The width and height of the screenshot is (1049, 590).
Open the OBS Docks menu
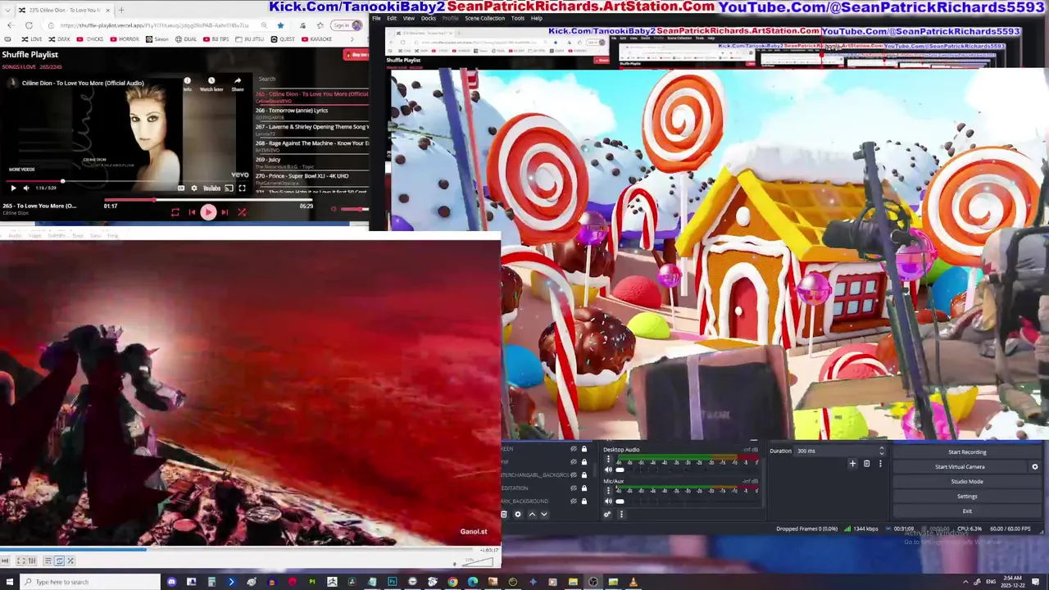coord(429,18)
